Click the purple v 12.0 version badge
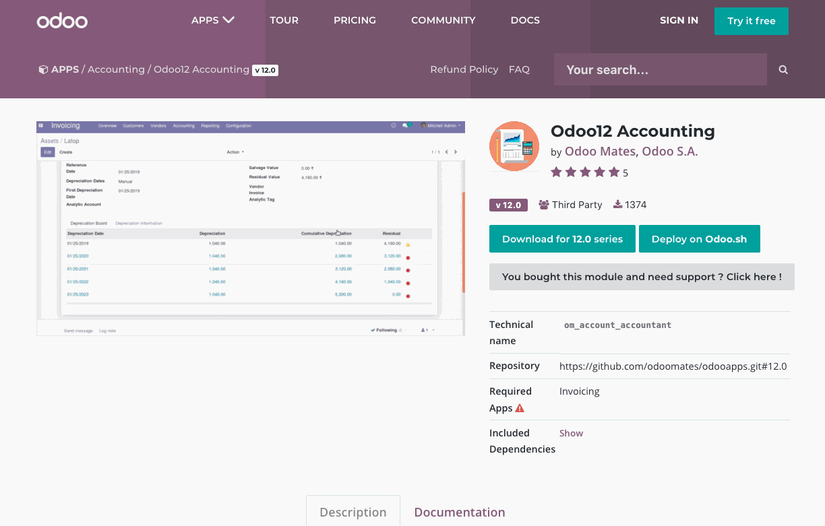825x526 pixels. (508, 205)
